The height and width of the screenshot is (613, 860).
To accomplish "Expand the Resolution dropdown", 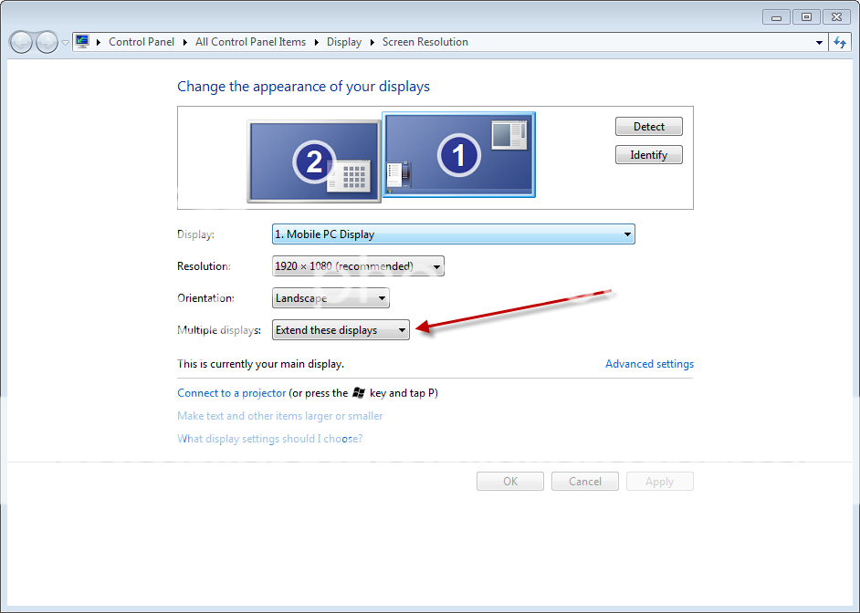I will (358, 266).
